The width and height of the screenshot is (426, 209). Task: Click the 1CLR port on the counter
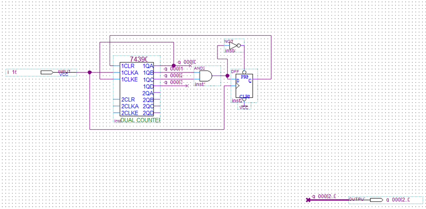(x=128, y=66)
